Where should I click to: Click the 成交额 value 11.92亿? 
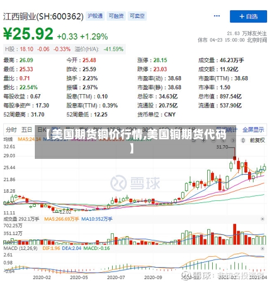[x=229, y=69]
